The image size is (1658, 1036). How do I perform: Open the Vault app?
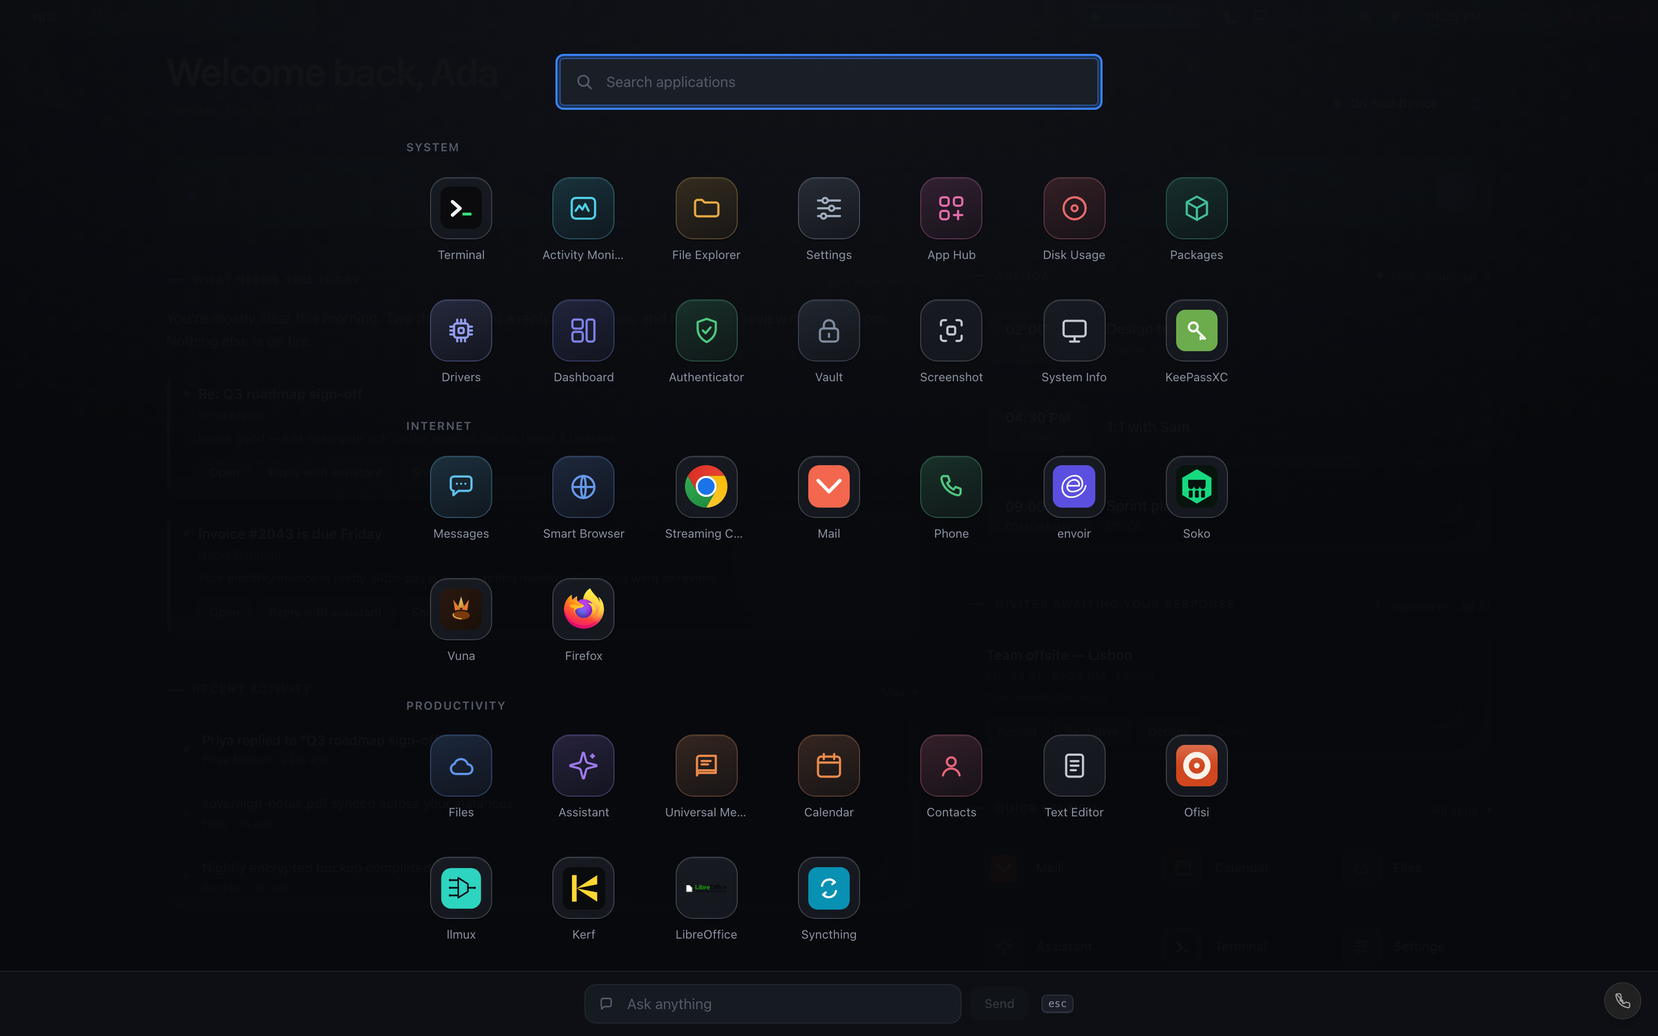coord(828,330)
